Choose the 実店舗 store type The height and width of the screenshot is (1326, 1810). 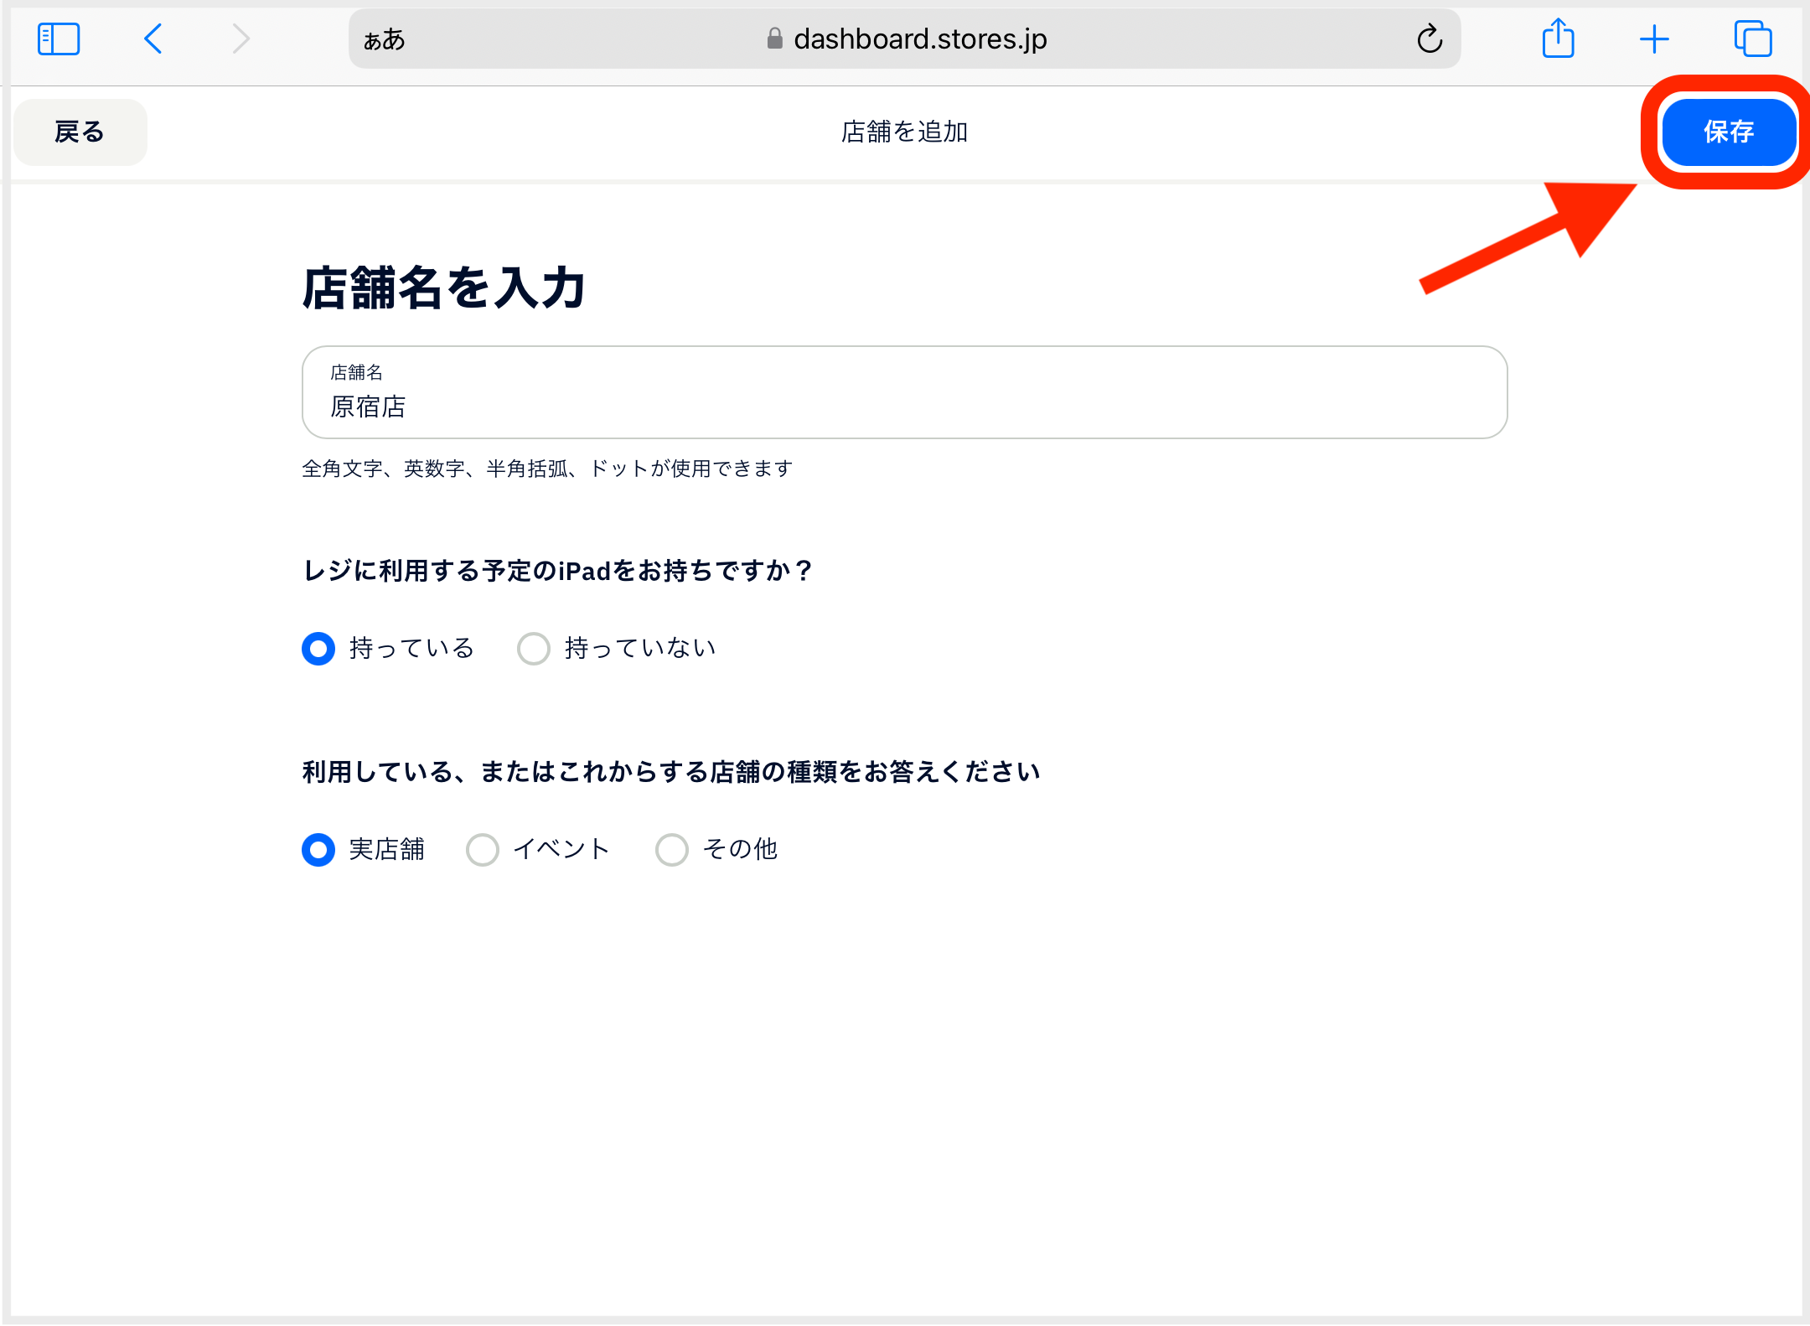(318, 850)
